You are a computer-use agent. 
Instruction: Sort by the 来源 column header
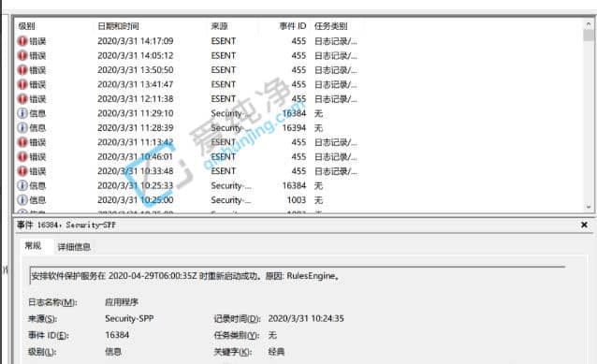(x=219, y=26)
